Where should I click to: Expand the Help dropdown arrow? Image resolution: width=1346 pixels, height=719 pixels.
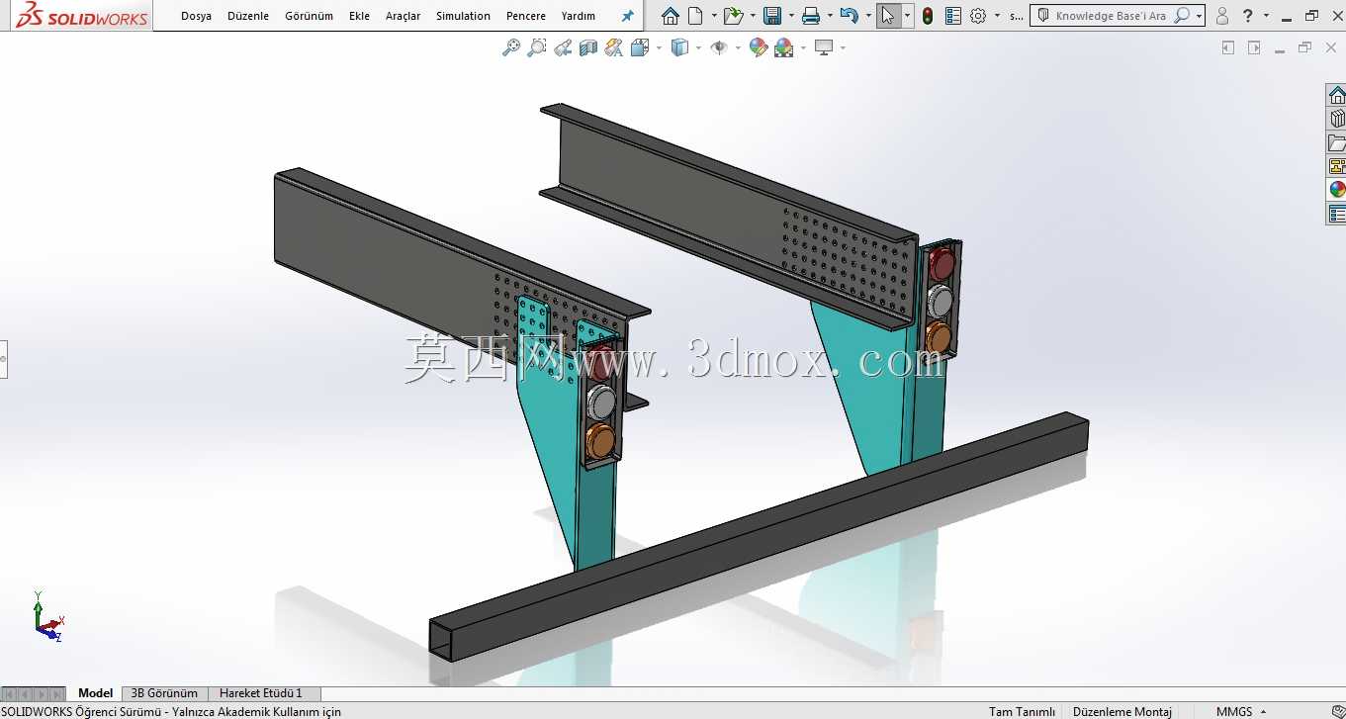click(x=1266, y=16)
